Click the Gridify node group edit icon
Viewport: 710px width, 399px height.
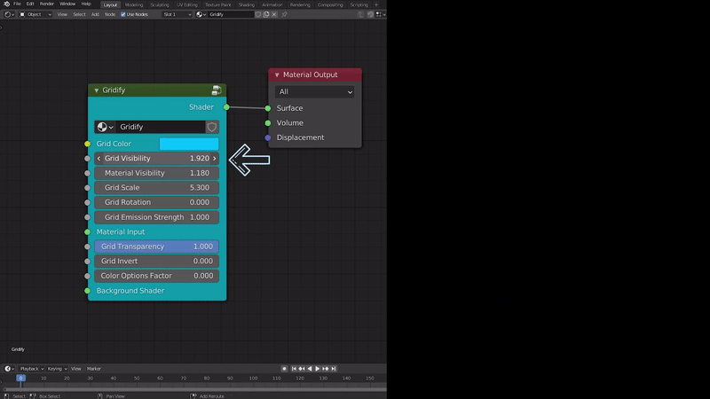[x=217, y=90]
